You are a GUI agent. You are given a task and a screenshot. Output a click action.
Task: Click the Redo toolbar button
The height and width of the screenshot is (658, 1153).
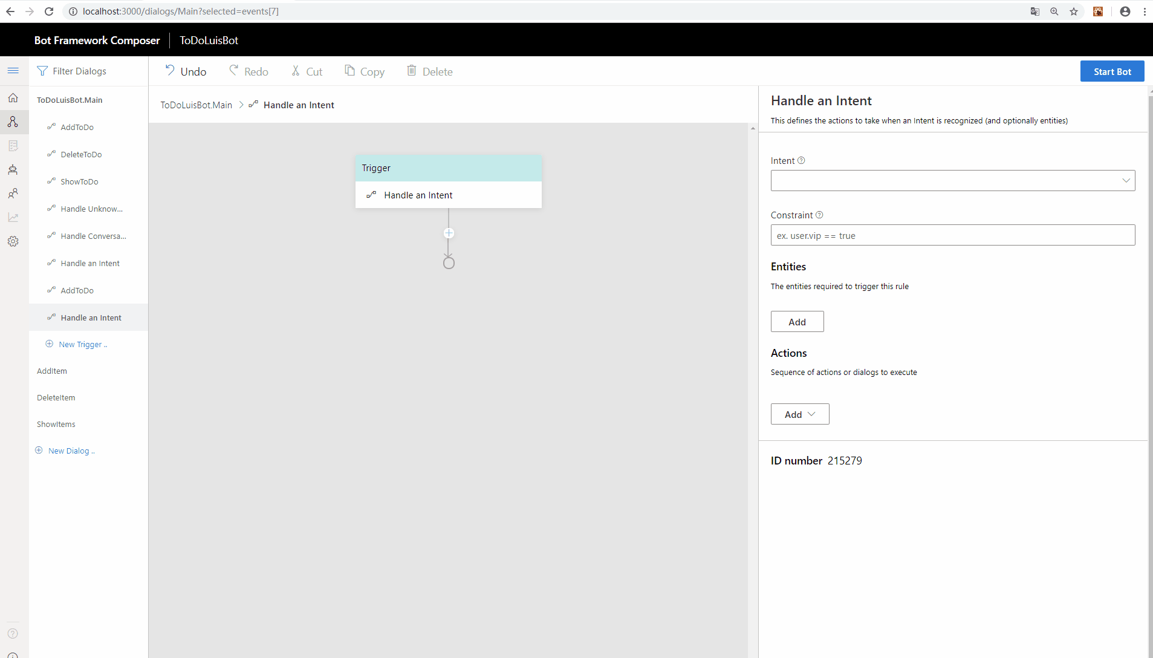click(x=248, y=71)
